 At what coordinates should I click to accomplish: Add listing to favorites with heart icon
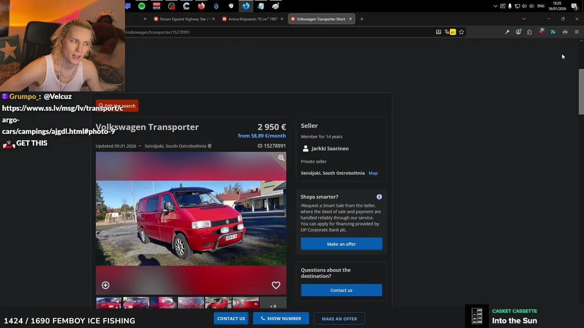coord(276,285)
